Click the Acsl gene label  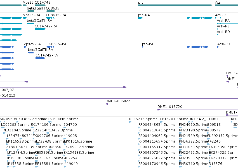point(218,3)
